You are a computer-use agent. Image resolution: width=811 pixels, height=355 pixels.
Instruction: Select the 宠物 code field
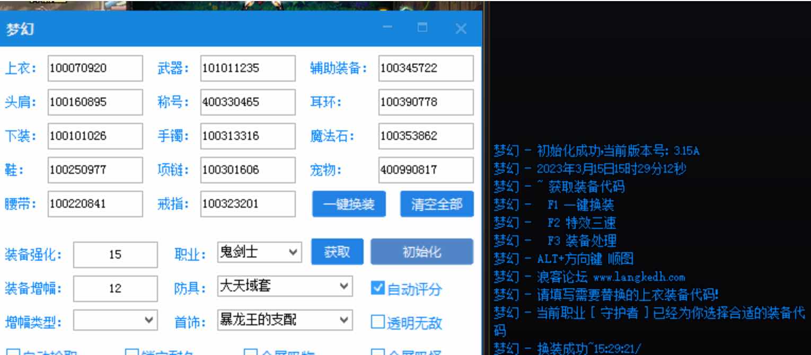click(x=426, y=170)
